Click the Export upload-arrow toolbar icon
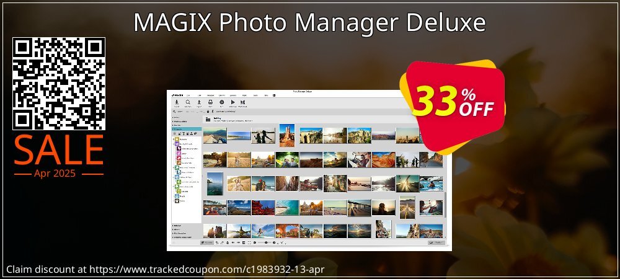This screenshot has width=620, height=279. click(x=199, y=102)
